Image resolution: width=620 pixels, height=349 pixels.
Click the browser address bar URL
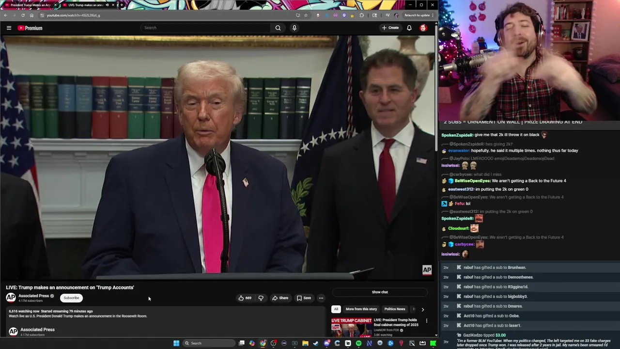pyautogui.click(x=73, y=15)
